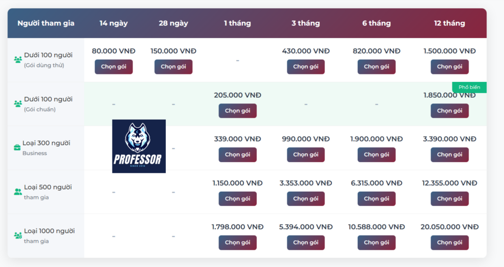Click the people icon for Loại 500 người
Image resolution: width=504 pixels, height=267 pixels.
pyautogui.click(x=18, y=192)
